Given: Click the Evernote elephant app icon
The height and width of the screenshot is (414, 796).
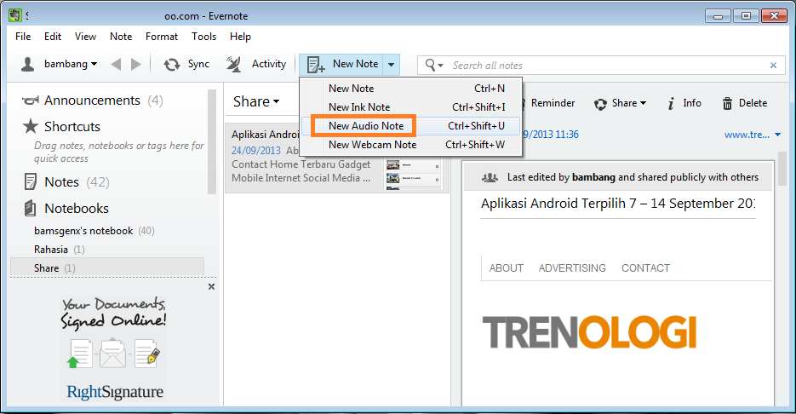Looking at the screenshot, I should point(15,15).
